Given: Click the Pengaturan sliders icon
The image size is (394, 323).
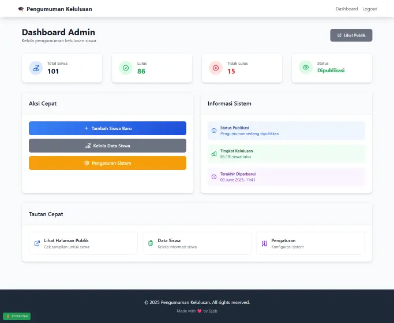Looking at the screenshot, I should [264, 243].
